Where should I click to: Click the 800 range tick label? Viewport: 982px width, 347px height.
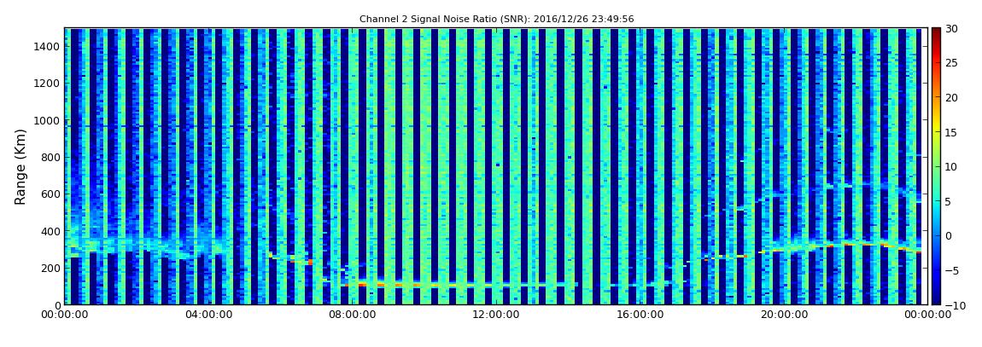click(x=50, y=157)
